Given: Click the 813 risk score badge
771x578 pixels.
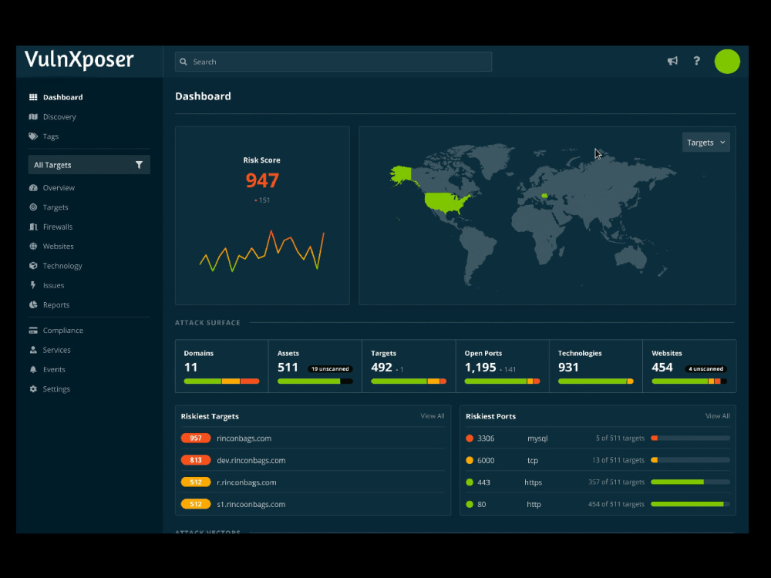Looking at the screenshot, I should pyautogui.click(x=196, y=460).
